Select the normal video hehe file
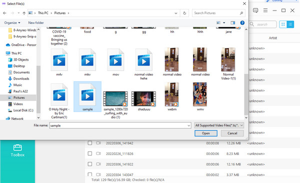The height and width of the screenshot is (183, 300). pyautogui.click(x=144, y=64)
